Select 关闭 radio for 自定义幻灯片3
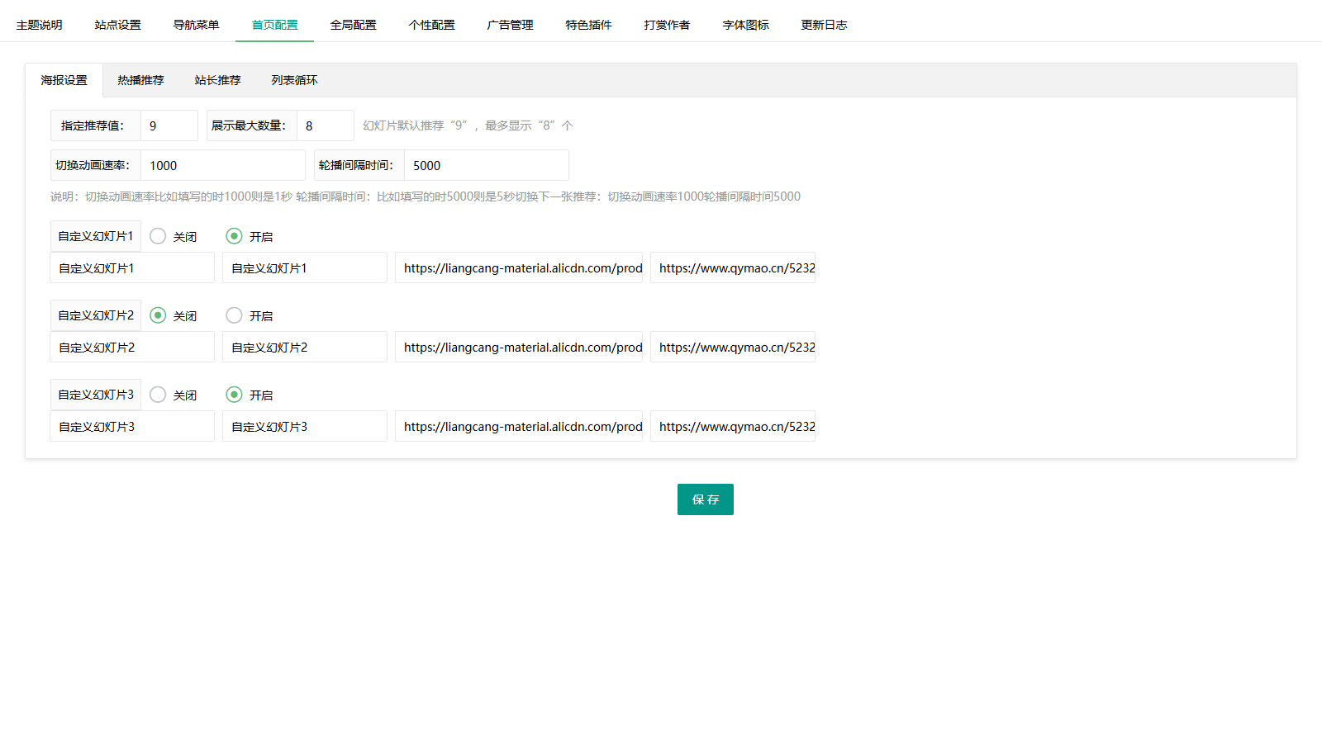Screen dimensions: 1322x743 [x=158, y=395]
